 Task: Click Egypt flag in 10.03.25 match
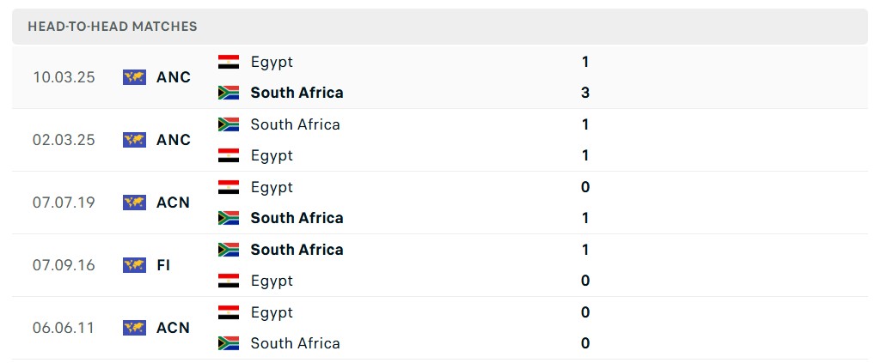point(229,62)
